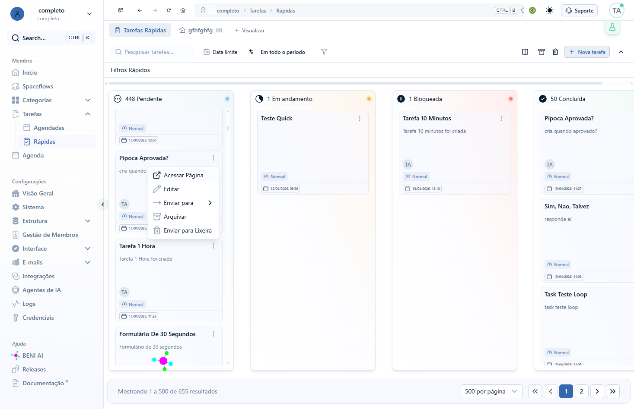Open Em todo o período range selector
This screenshot has height=409, width=634.
click(x=283, y=52)
